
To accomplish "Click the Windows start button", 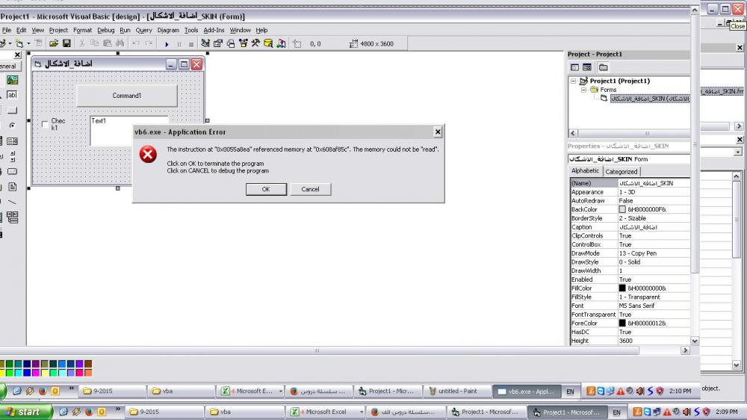I will 25,412.
